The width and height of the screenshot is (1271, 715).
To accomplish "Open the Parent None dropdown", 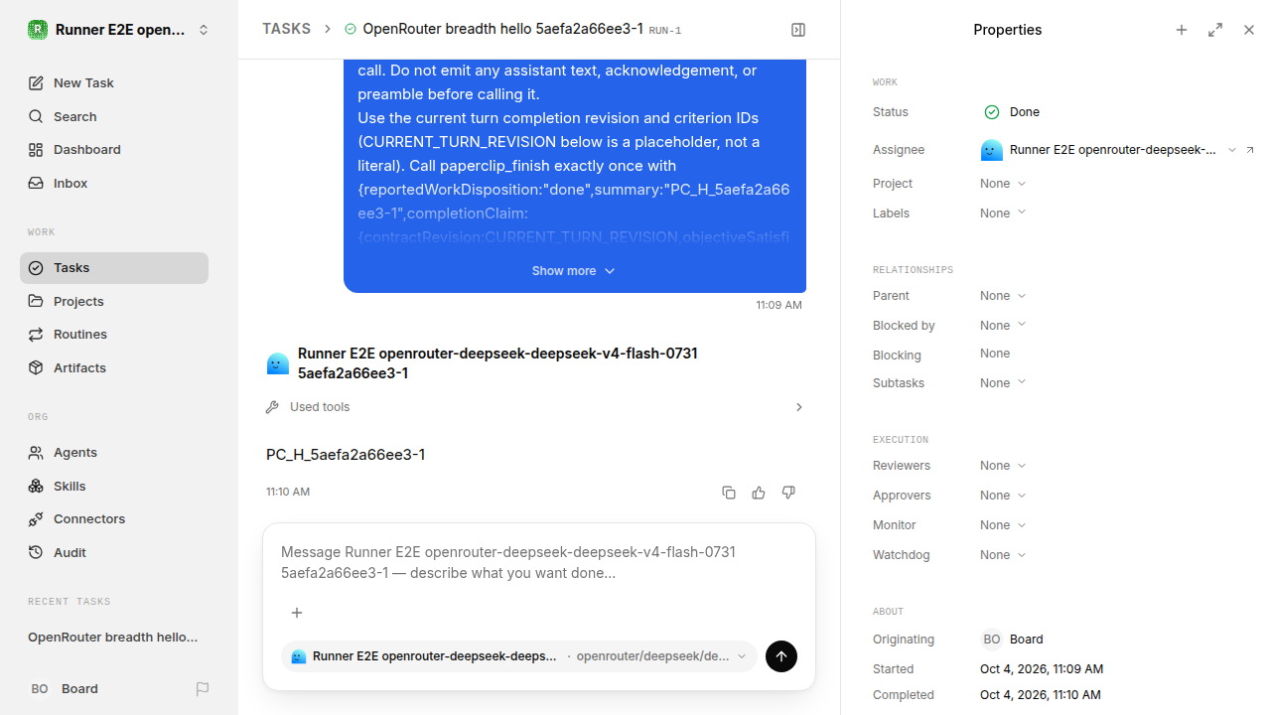I will (x=1003, y=296).
